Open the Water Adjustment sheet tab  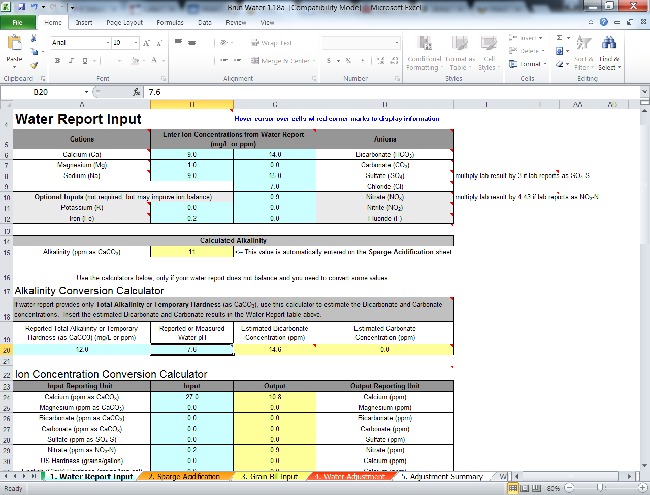(x=349, y=477)
